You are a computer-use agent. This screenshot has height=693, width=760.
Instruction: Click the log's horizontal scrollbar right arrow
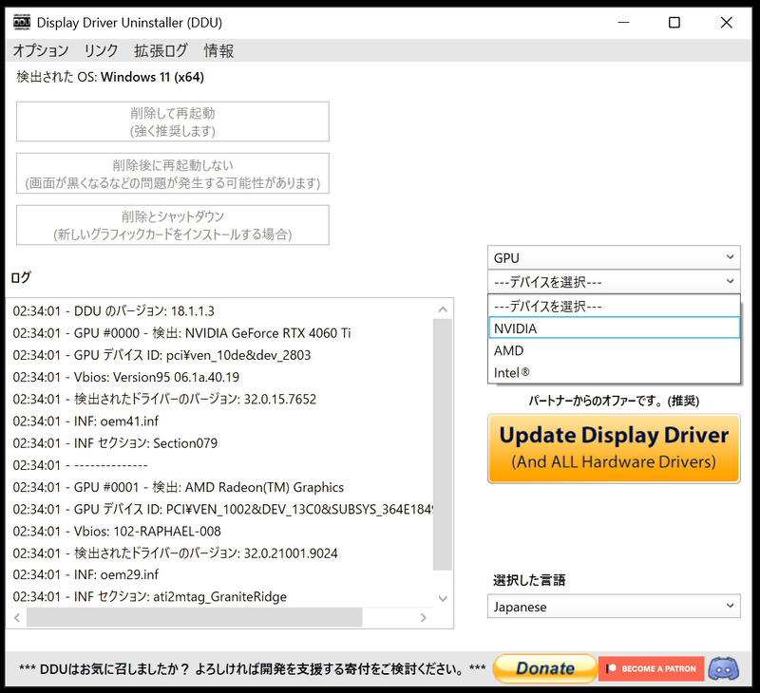(424, 617)
